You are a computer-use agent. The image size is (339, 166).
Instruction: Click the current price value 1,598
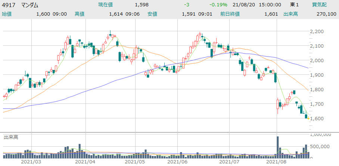point(141,5)
